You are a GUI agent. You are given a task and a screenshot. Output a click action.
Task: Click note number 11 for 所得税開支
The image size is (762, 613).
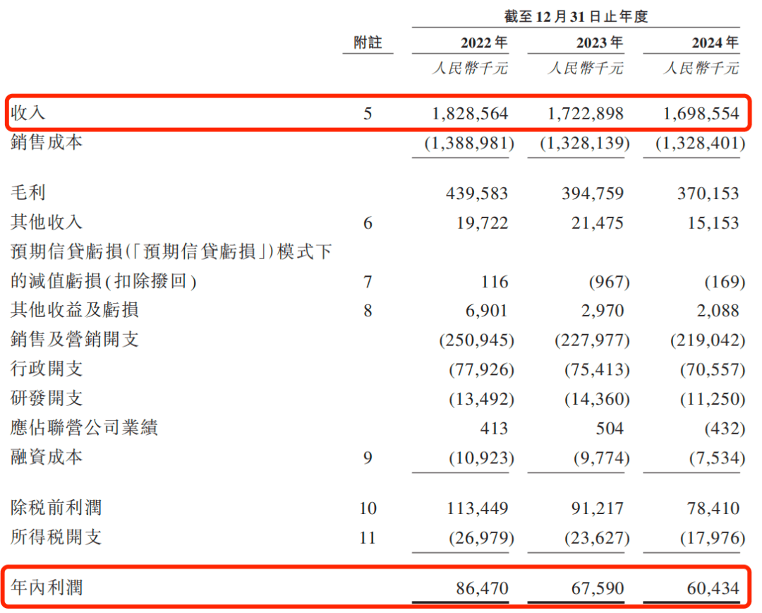(368, 537)
